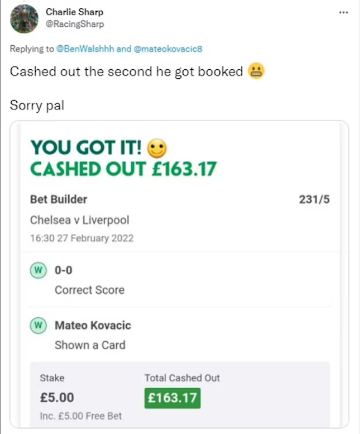Click the Shown a Card selection label
This screenshot has height=434, width=363.
[90, 345]
